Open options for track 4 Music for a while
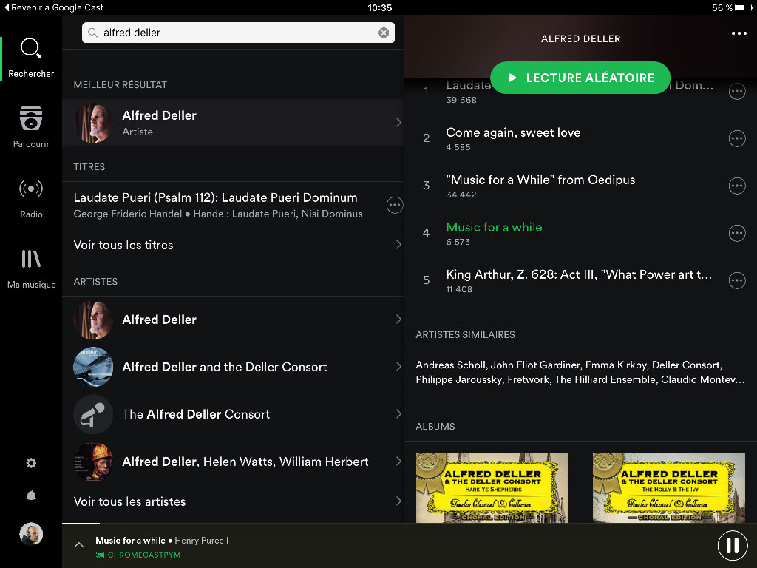 pos(737,233)
